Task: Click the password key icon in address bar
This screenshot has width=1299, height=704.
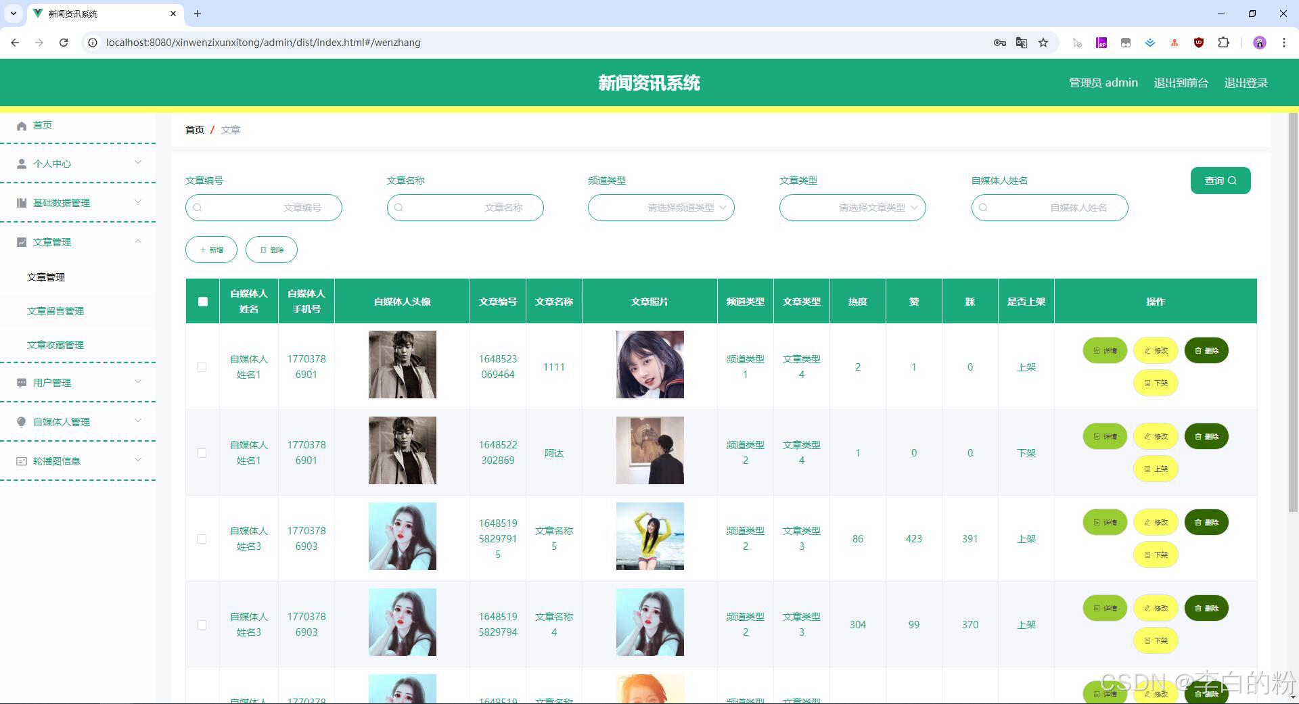Action: point(999,43)
